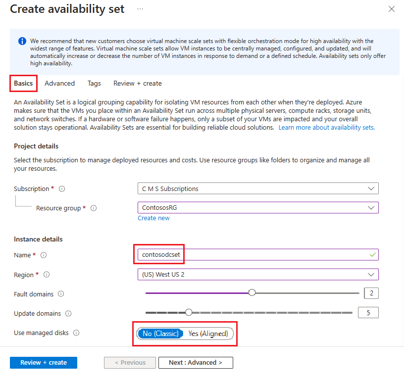This screenshot has width=407, height=385.
Task: Open the Fault domains info icon
Action: coord(61,293)
